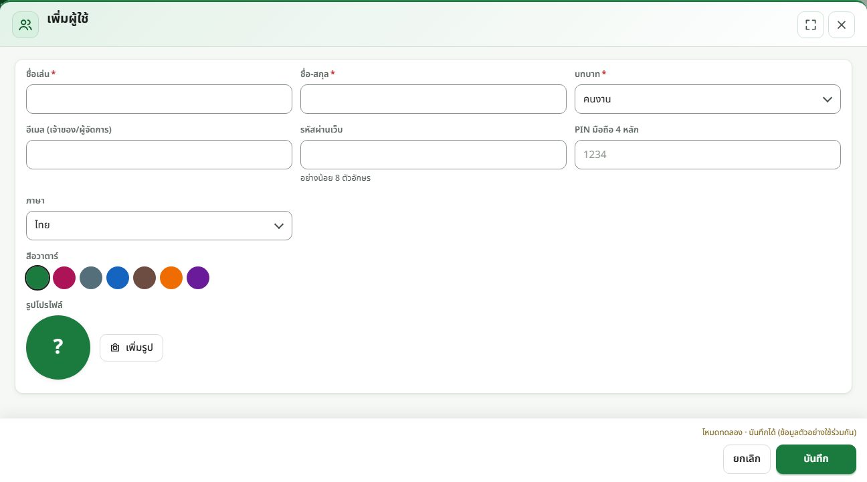Click the ยกเลิก cancel button
This screenshot has height=482, width=867.
[x=747, y=459]
